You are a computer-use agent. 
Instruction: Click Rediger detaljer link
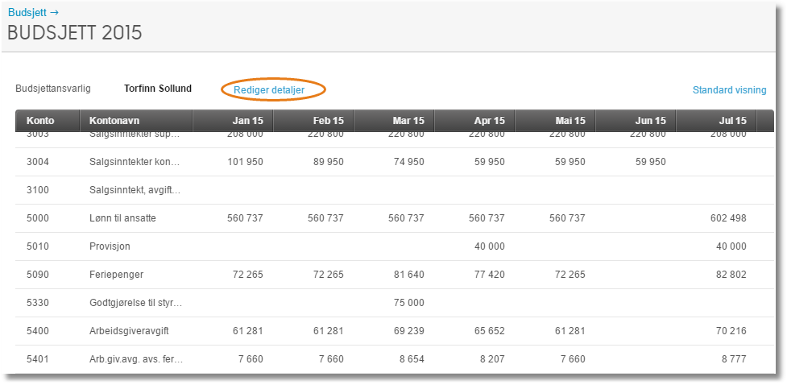pyautogui.click(x=269, y=90)
